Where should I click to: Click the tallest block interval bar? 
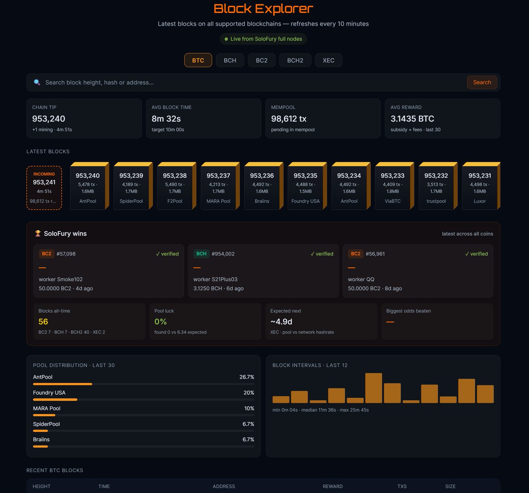click(x=373, y=388)
